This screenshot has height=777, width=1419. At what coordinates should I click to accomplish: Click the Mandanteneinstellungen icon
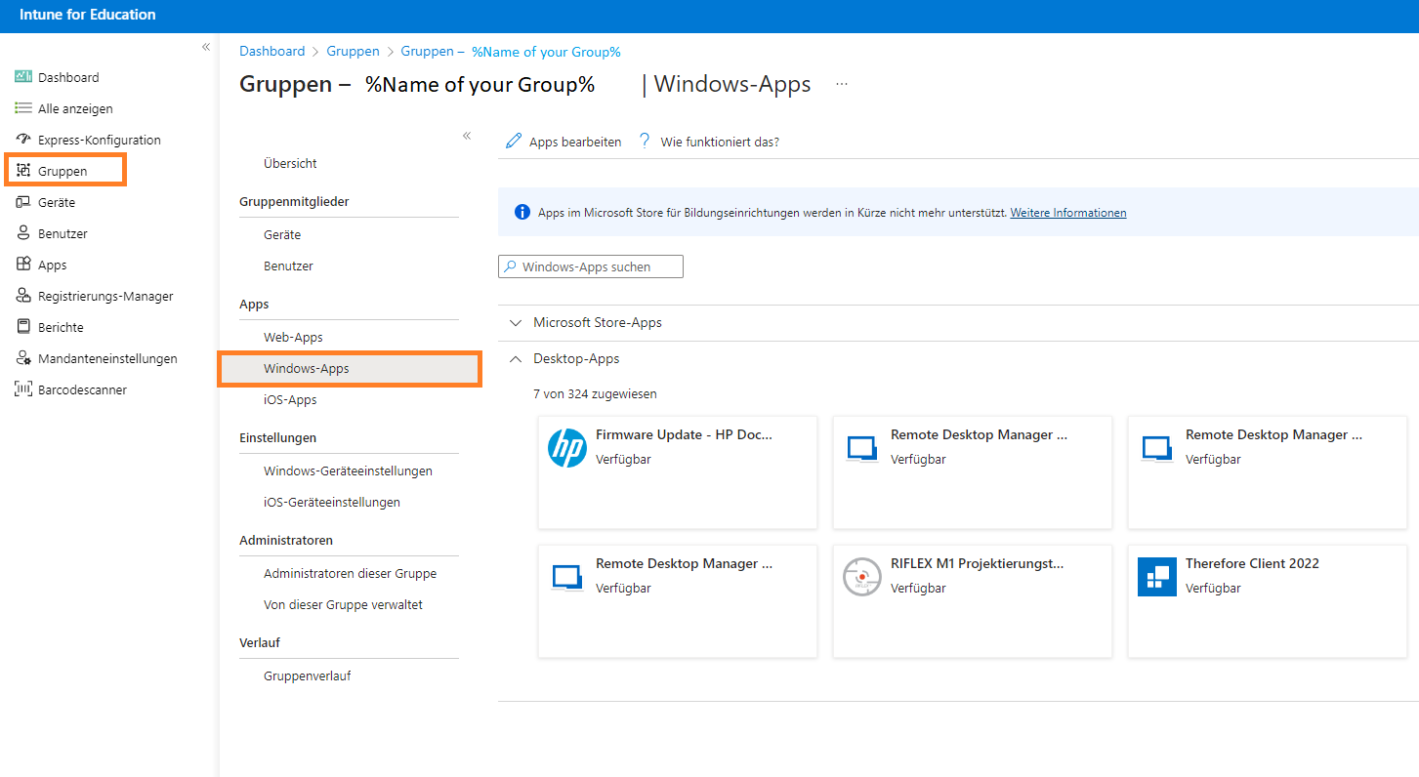pos(23,358)
